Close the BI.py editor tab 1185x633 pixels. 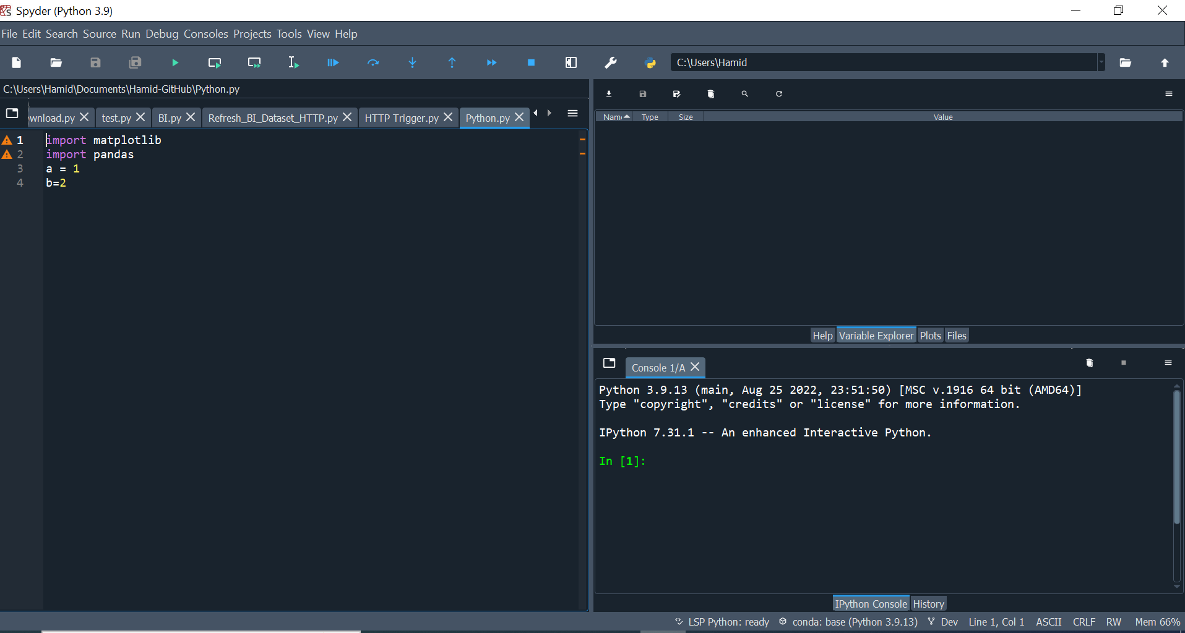[x=191, y=117]
